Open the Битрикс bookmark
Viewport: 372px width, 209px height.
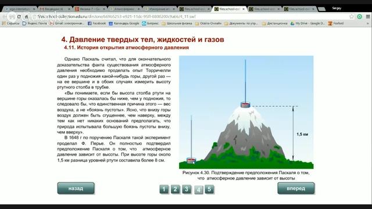coord(150,23)
